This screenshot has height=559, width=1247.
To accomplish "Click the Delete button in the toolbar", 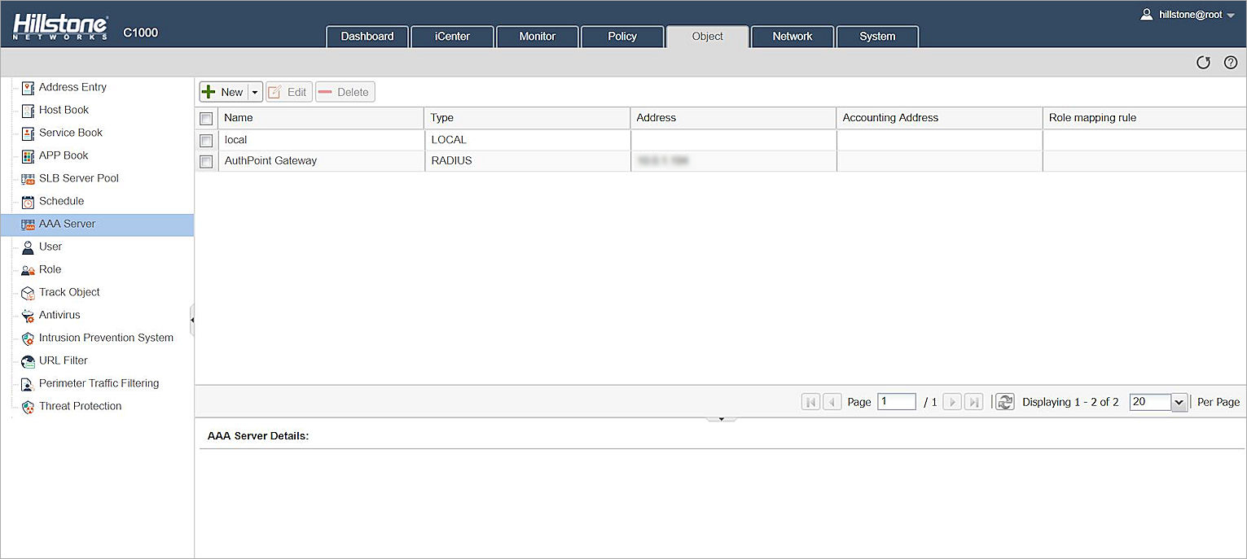I will click(344, 91).
